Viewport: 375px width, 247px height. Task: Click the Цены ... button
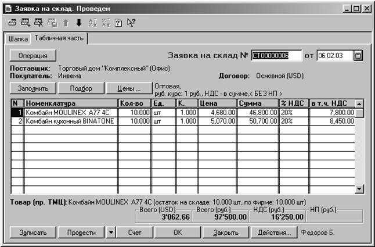point(129,88)
